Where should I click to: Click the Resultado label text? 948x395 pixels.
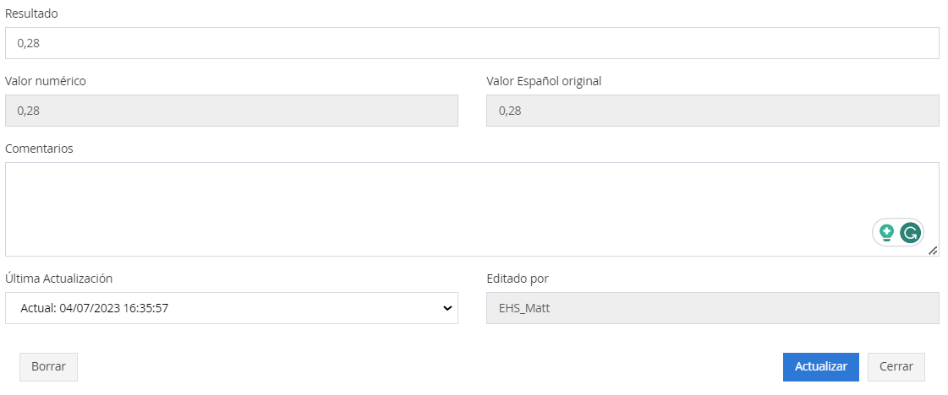[31, 14]
